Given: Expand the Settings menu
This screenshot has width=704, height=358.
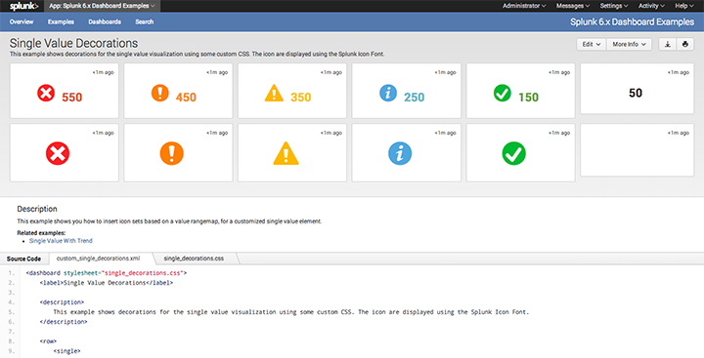Looking at the screenshot, I should tap(614, 6).
